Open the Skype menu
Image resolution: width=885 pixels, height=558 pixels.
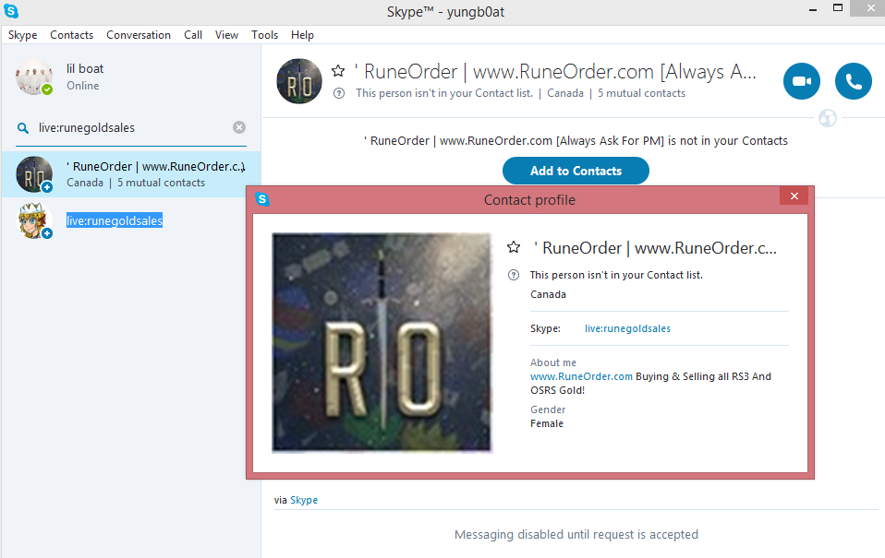(22, 35)
